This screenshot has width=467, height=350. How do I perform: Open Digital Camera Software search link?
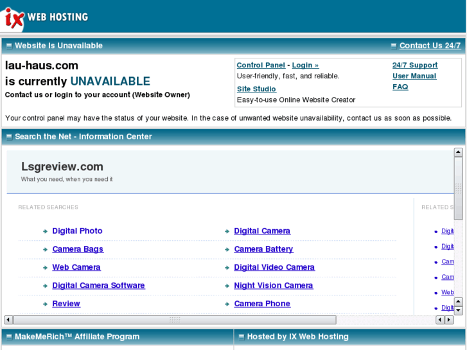98,285
